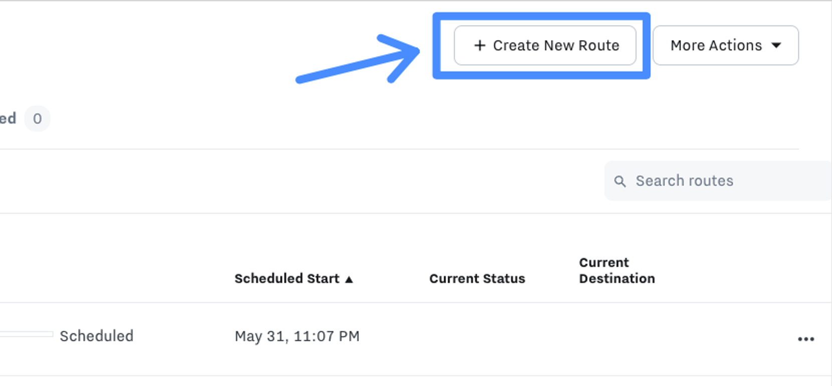
Task: Click the zero count badge on the tab
Action: point(37,119)
